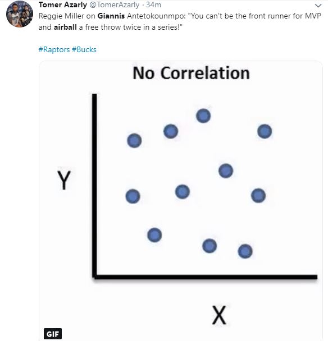
Task: Click the GIF badge to play
Action: [53, 334]
